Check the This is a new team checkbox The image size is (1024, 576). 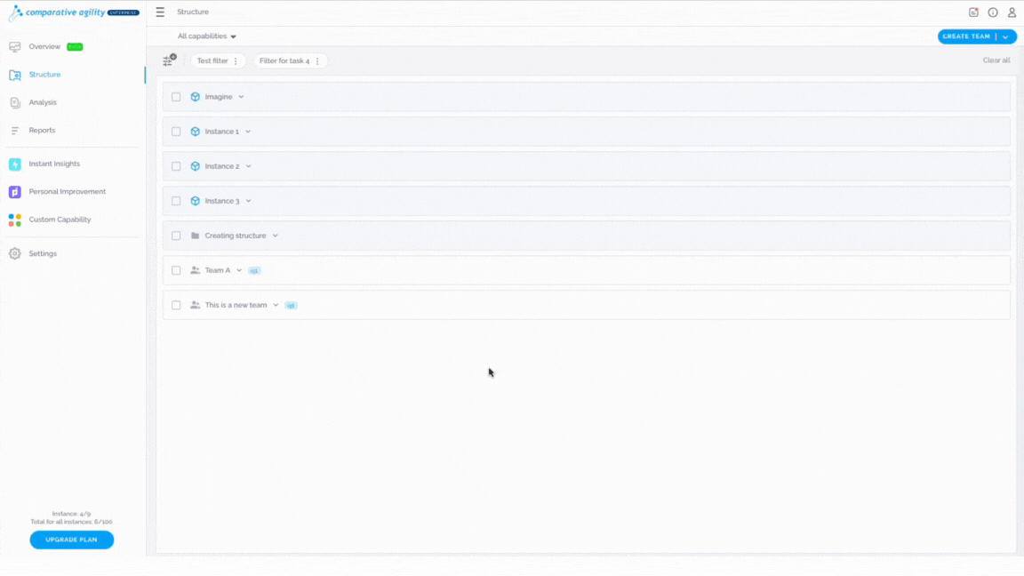176,305
